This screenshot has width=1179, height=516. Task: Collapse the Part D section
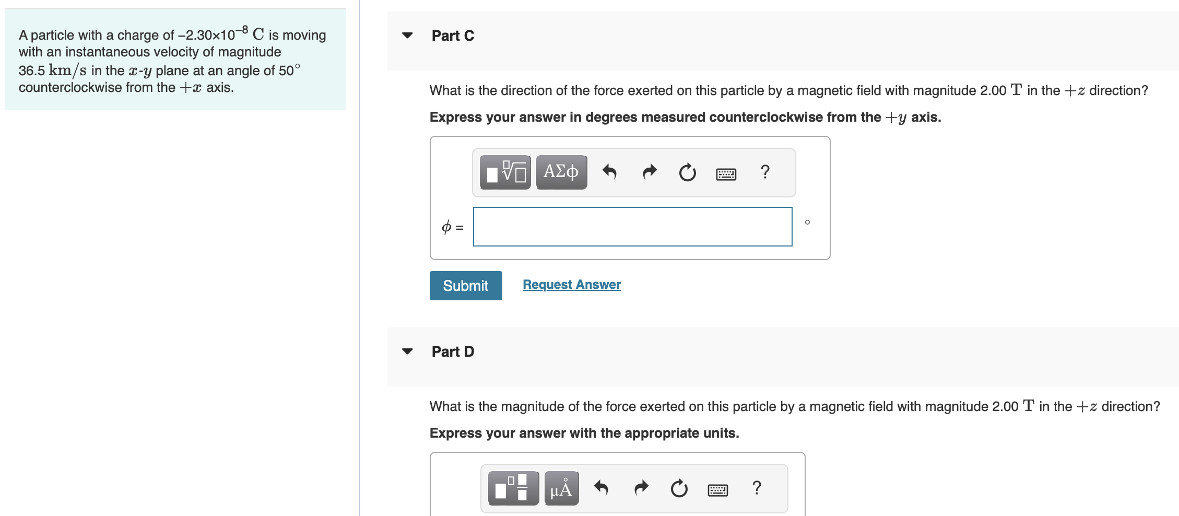click(408, 351)
